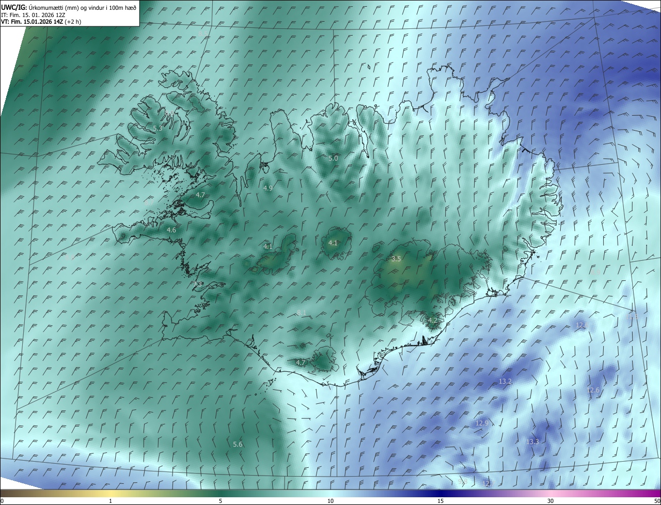Click the 4.6 value label on the map
The image size is (661, 505).
171,230
